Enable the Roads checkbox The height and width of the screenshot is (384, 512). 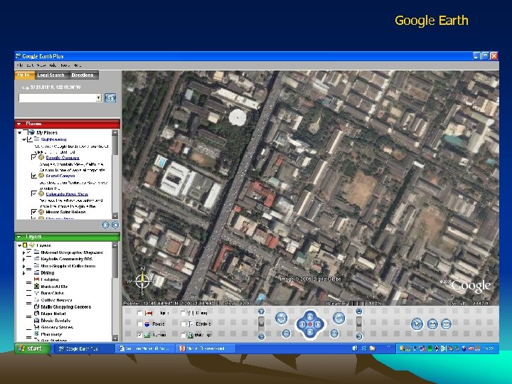point(140,324)
